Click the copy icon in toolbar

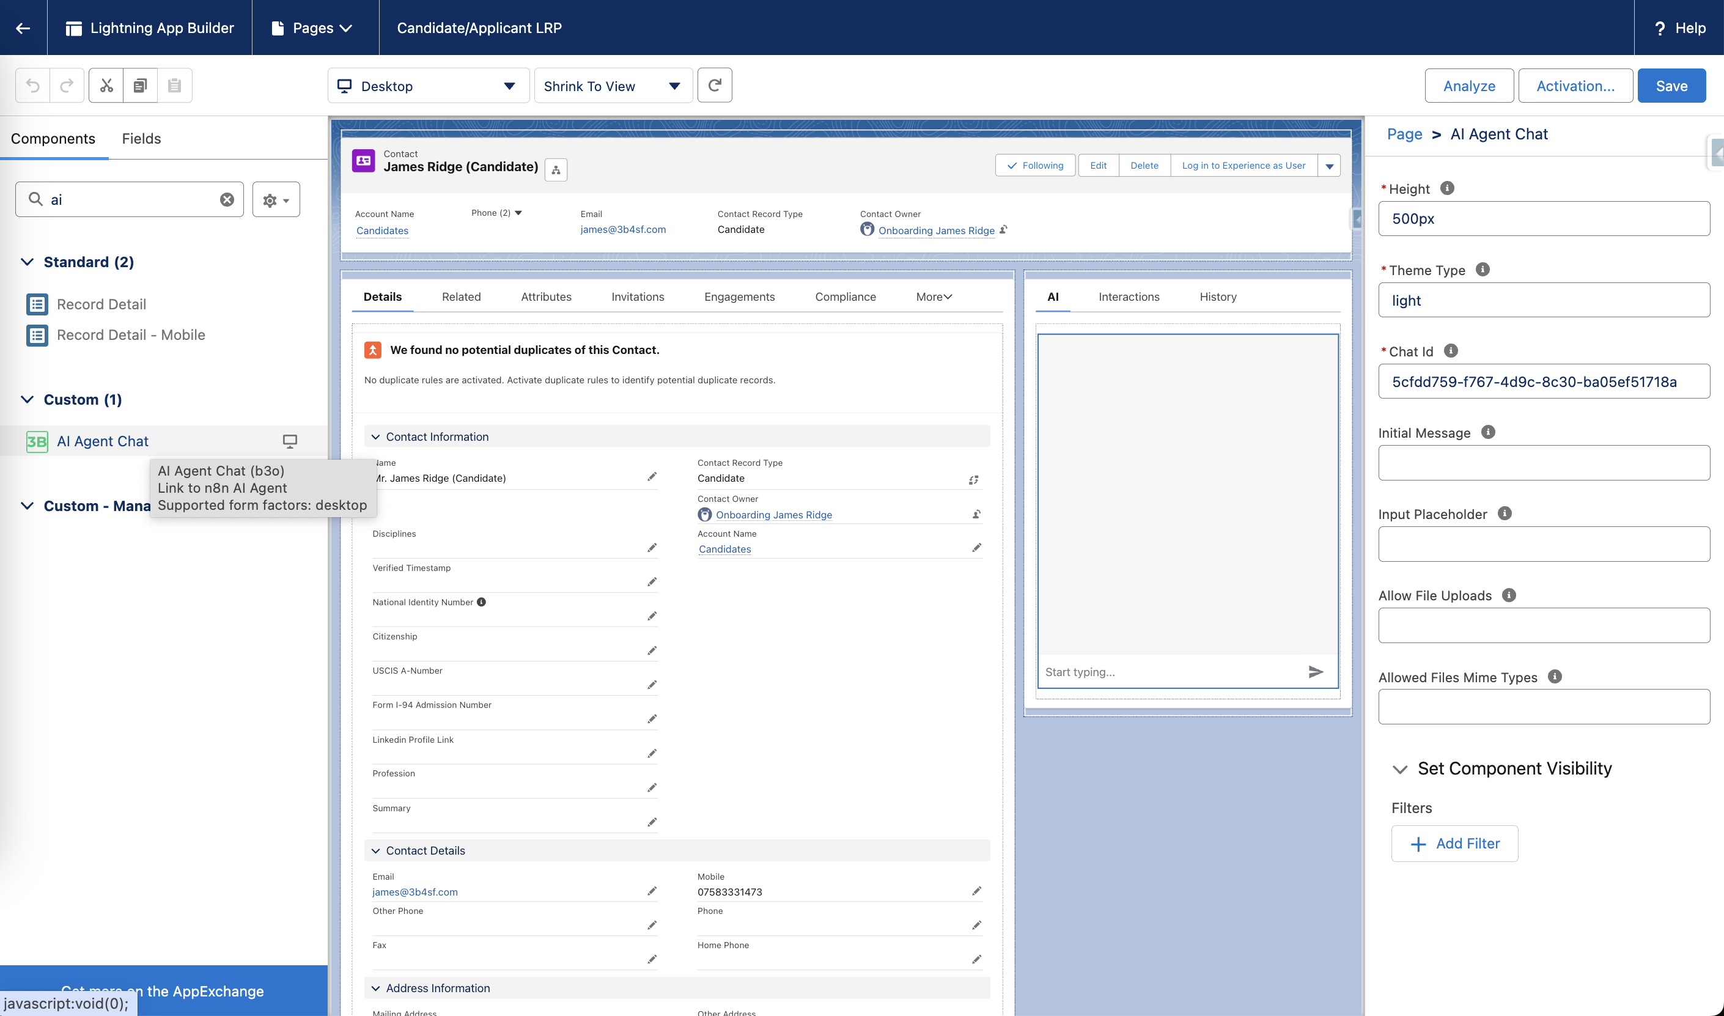pos(141,86)
